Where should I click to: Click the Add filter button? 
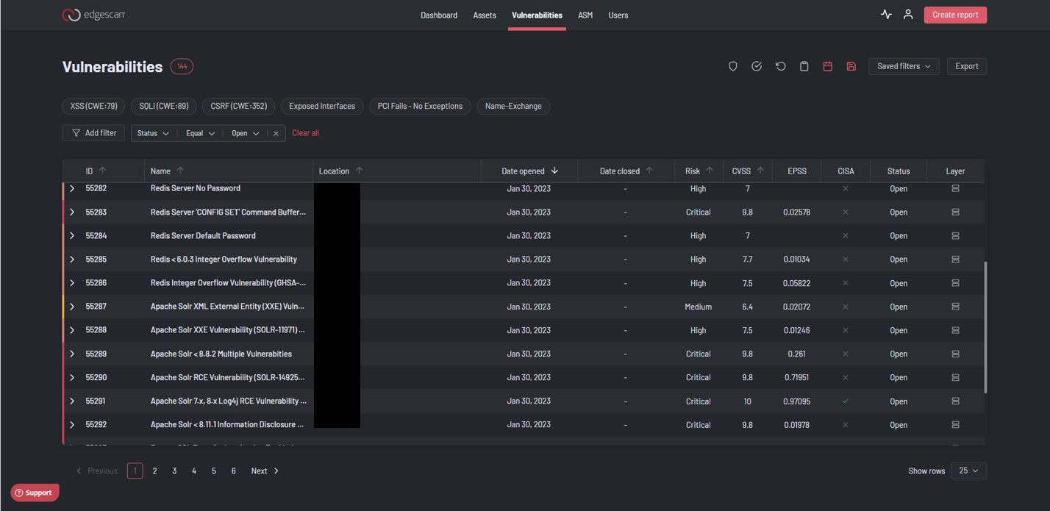(93, 133)
